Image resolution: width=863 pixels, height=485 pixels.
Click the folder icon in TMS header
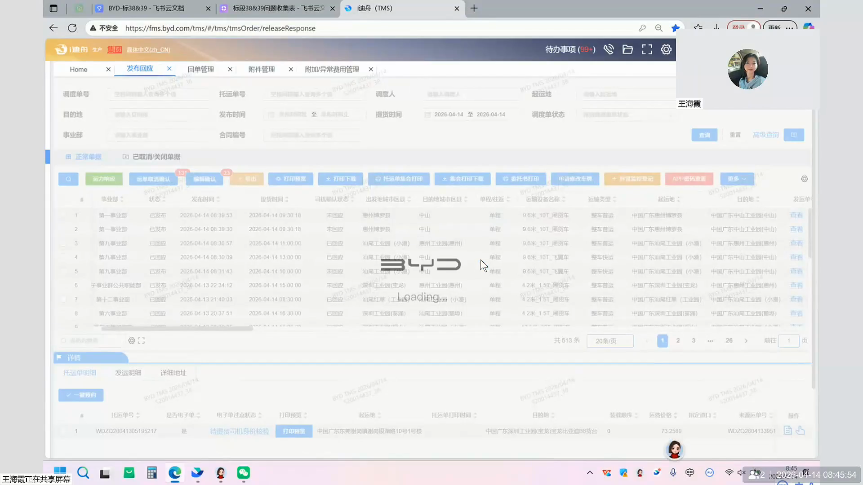pyautogui.click(x=627, y=49)
